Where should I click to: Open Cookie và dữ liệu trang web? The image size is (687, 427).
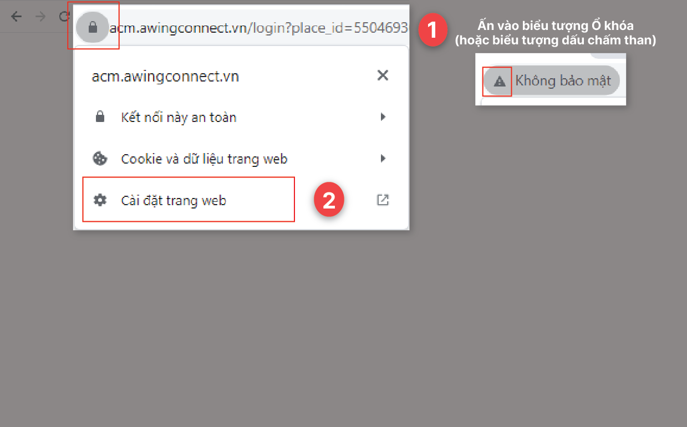(241, 159)
